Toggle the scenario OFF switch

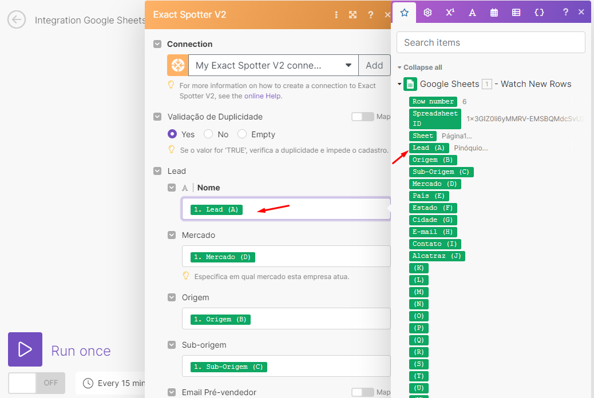(x=37, y=383)
